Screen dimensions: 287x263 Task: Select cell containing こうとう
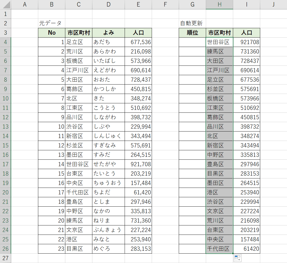(109, 108)
